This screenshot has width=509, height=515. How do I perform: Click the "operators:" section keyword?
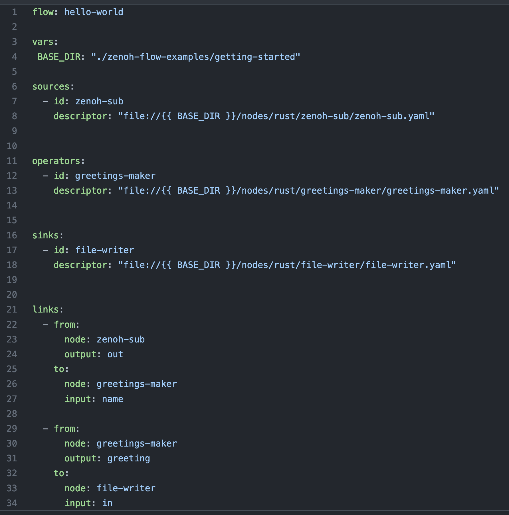tap(58, 161)
